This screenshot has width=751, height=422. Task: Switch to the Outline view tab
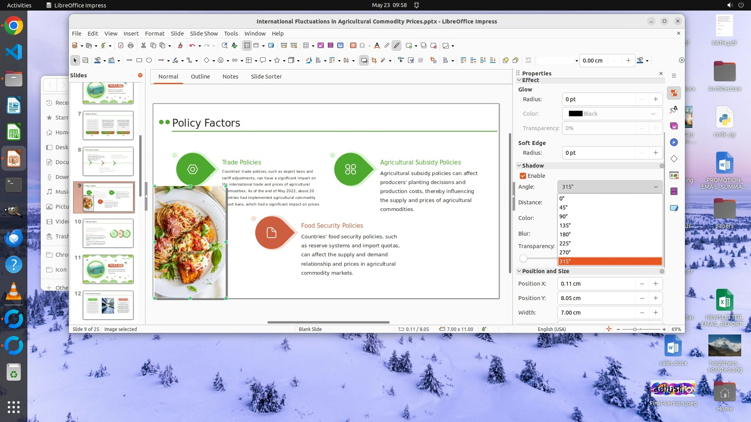coord(200,77)
